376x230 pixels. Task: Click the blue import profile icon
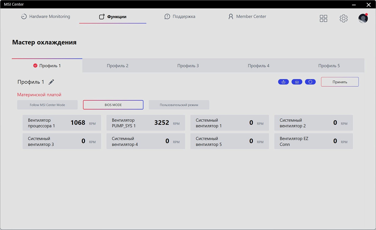297,82
